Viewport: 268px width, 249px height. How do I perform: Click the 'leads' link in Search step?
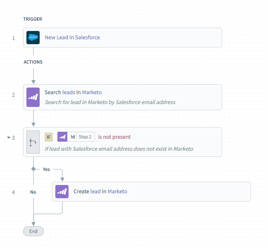69,92
